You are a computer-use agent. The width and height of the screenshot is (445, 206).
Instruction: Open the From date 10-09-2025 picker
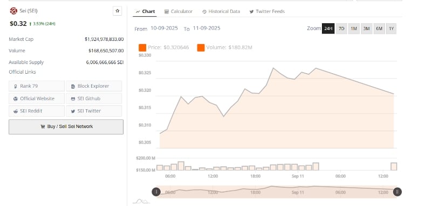point(164,28)
